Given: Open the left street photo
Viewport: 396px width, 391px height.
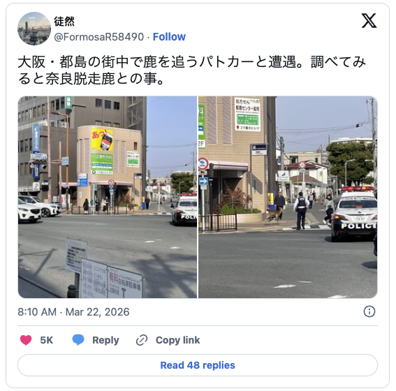Looking at the screenshot, I should point(108,197).
